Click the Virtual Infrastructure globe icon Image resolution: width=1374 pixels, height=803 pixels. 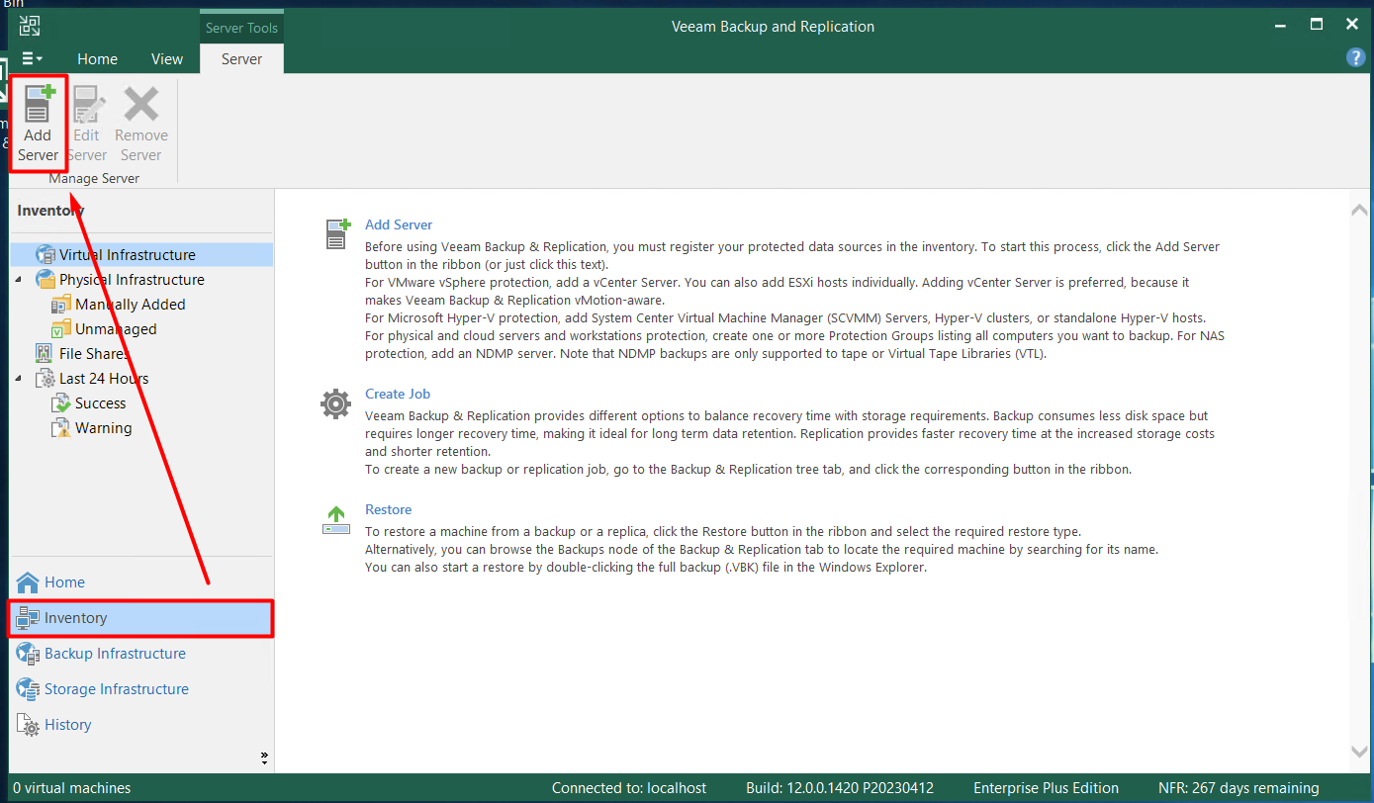click(46, 254)
